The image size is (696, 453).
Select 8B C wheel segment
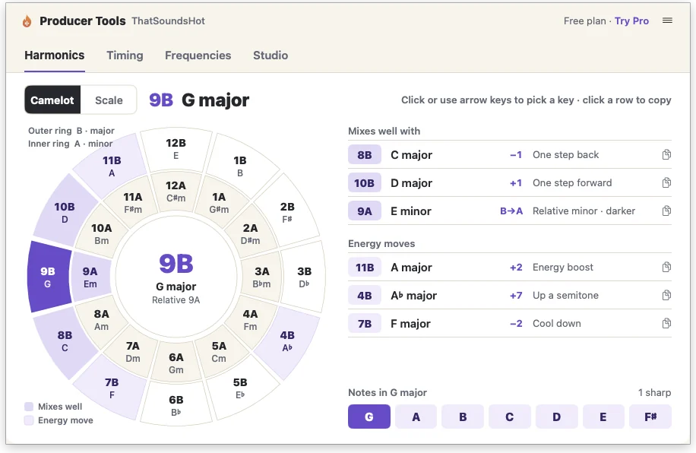(65, 341)
